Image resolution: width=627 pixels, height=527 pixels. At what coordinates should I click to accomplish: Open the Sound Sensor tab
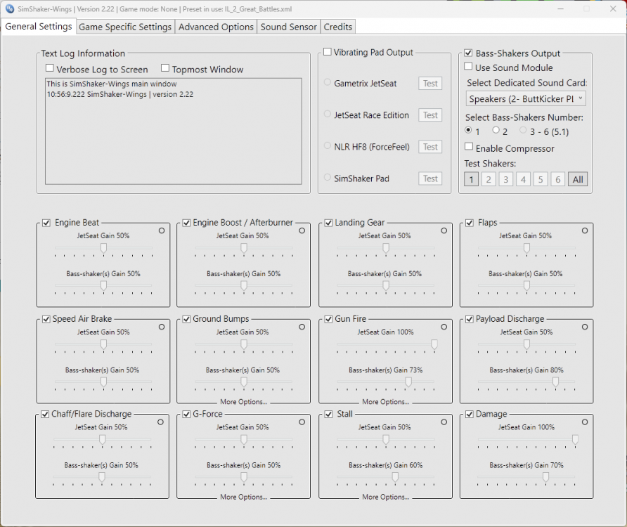[x=288, y=27]
